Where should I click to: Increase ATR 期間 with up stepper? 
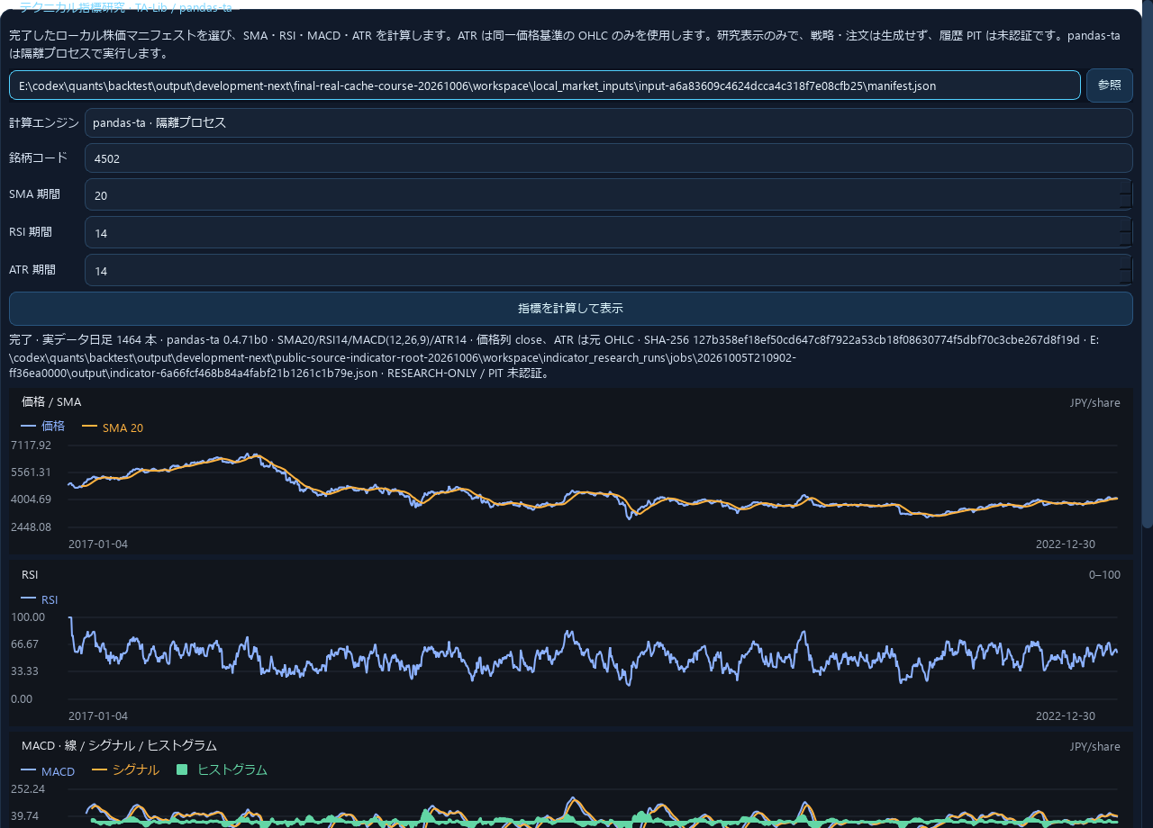(x=1125, y=262)
